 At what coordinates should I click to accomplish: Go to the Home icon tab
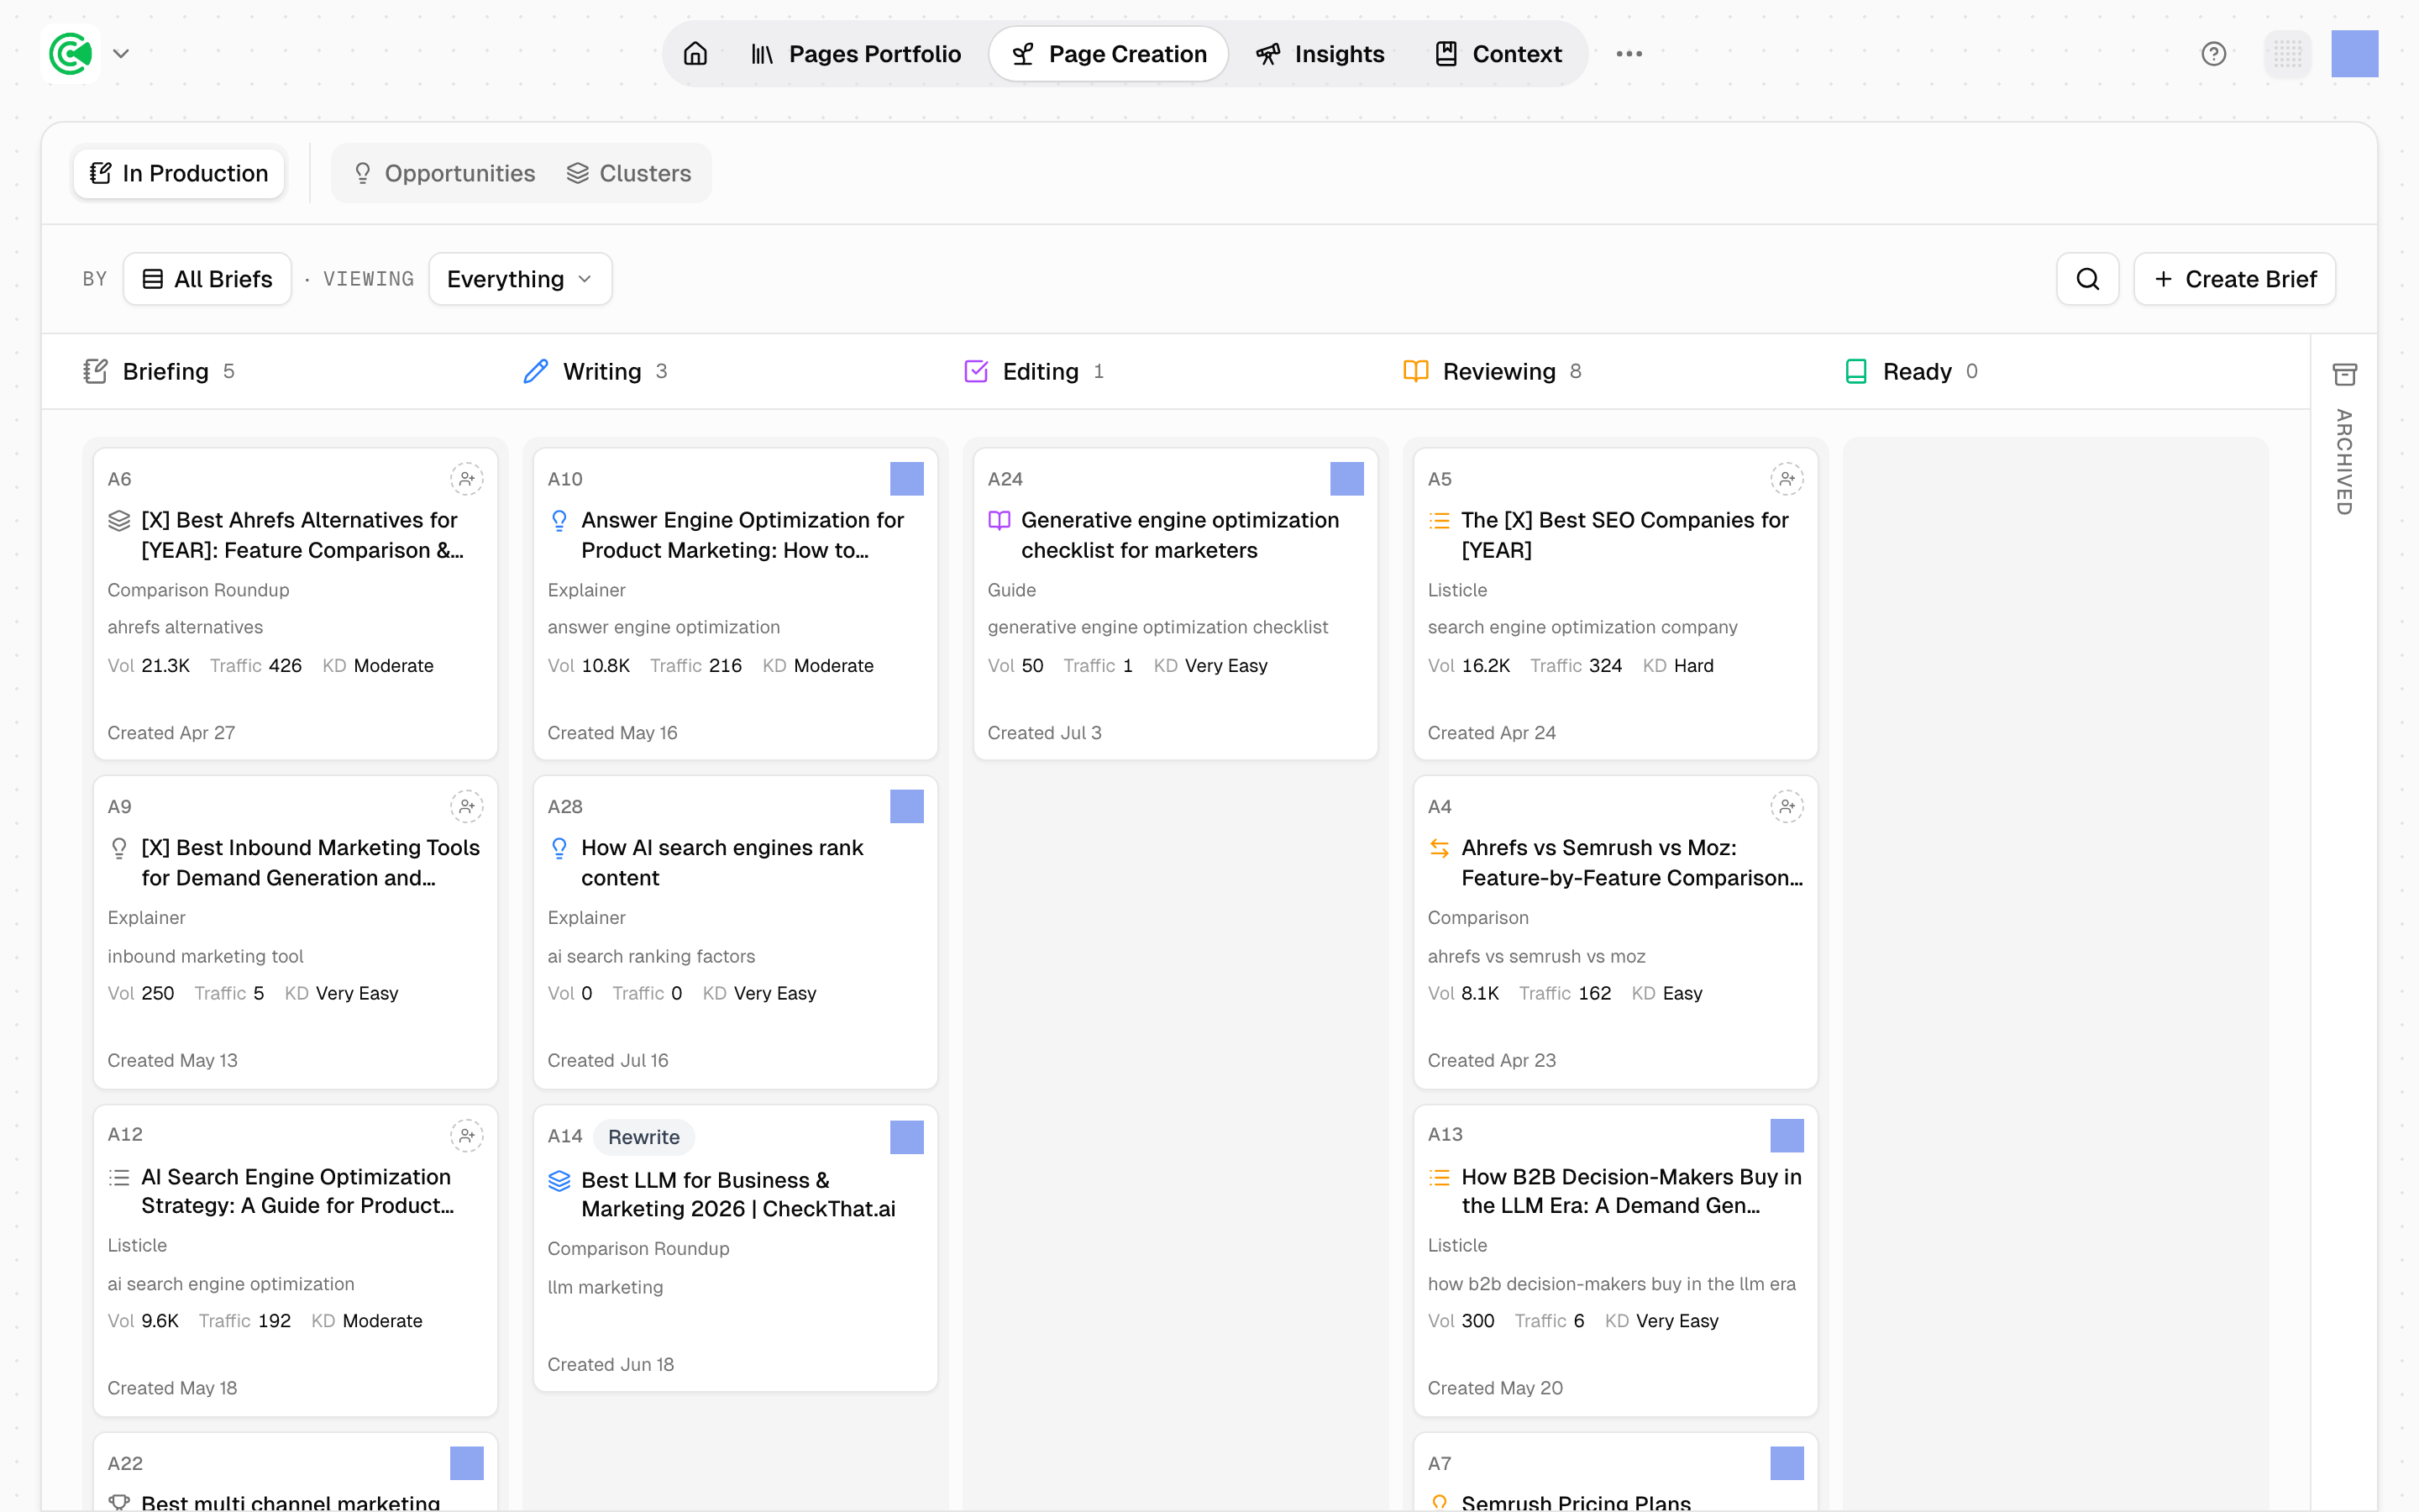pos(695,54)
